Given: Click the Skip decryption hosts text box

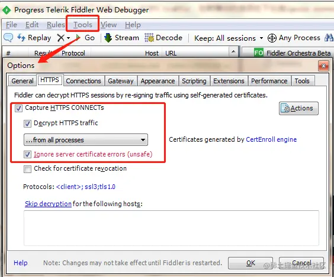Looking at the screenshot, I should (x=171, y=228).
